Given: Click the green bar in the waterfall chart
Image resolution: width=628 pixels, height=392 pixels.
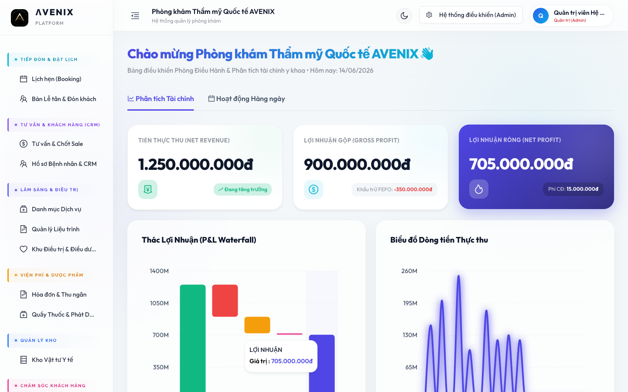Looking at the screenshot, I should tap(193, 338).
